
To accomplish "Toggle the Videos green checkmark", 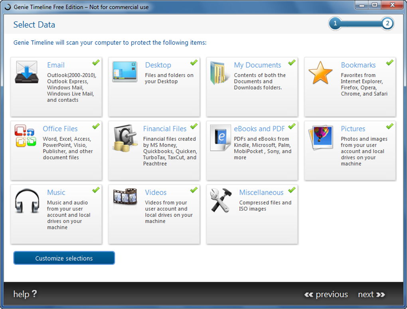I will [x=194, y=190].
